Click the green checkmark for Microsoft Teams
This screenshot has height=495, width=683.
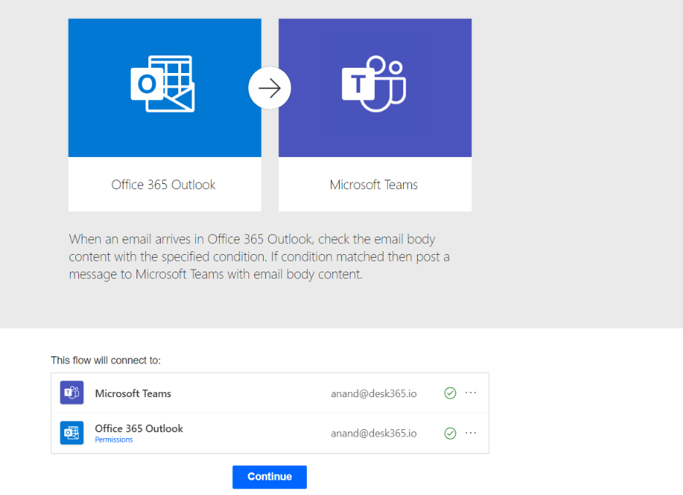[450, 394]
